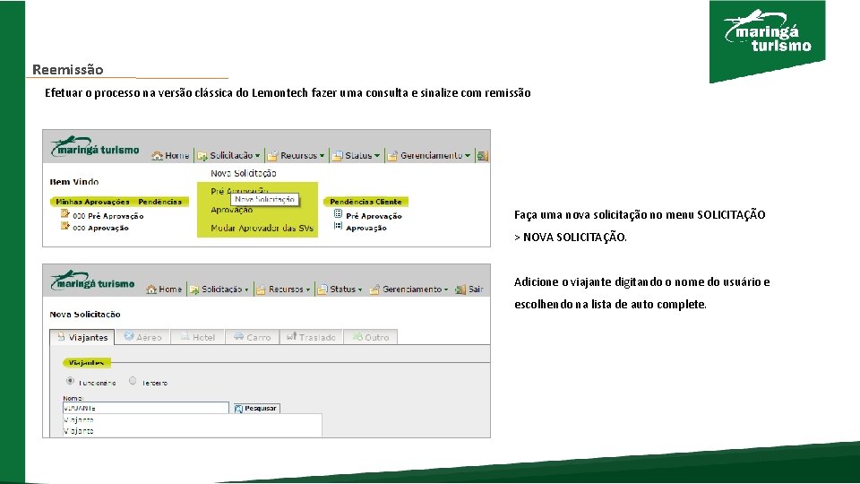Click the Recursos icon on Nova Solicitação screen

(261, 290)
